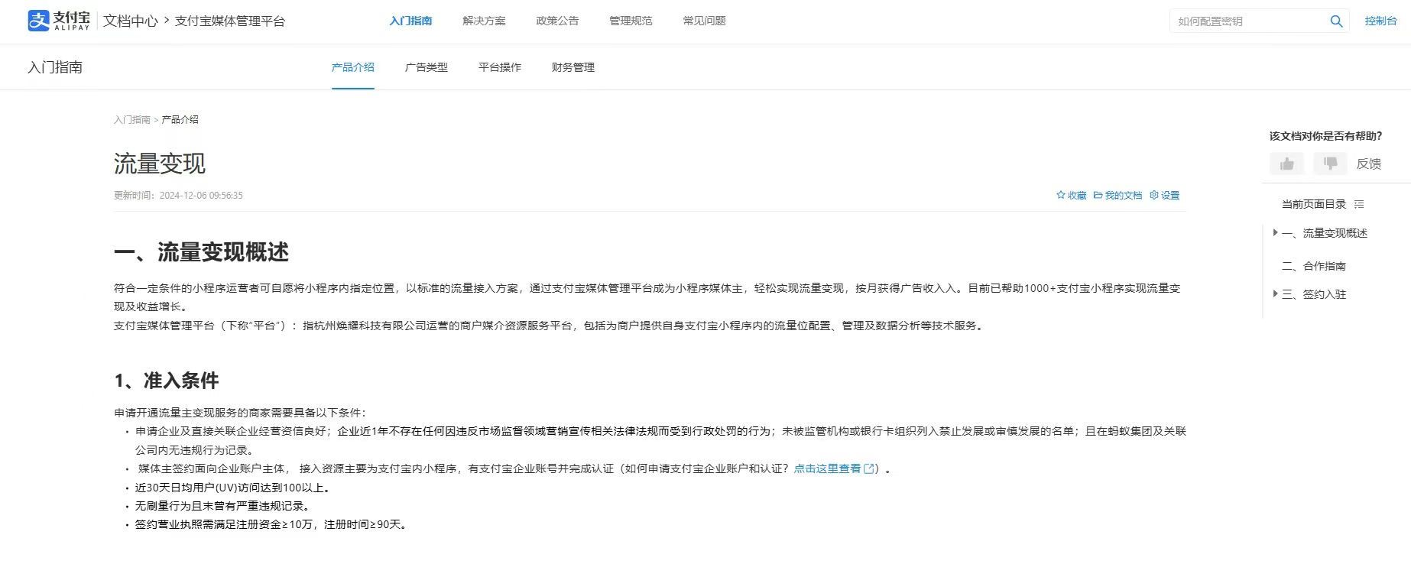Screen dimensions: 1411x564
Task: Go to 文档中心 home
Action: tap(131, 21)
